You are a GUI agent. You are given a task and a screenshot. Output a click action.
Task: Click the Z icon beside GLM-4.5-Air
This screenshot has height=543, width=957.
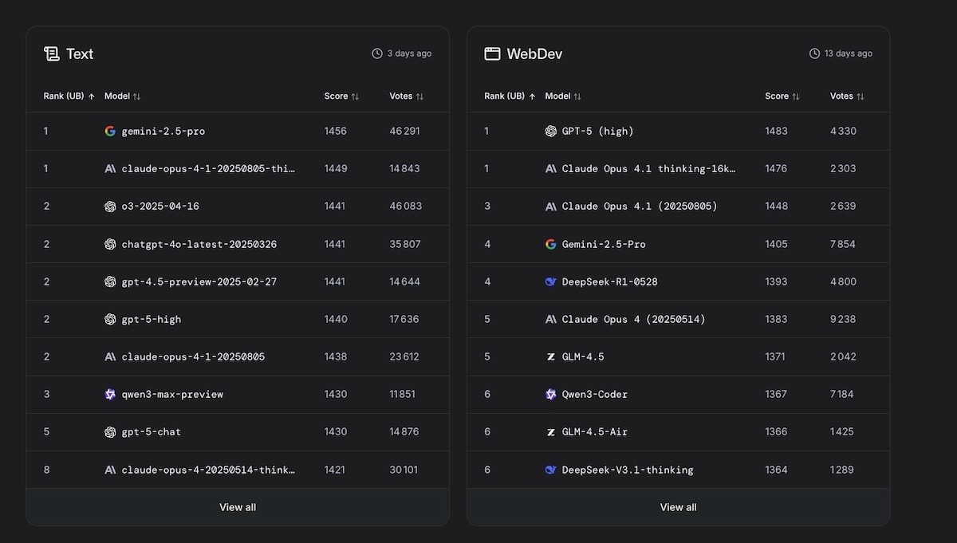click(x=550, y=431)
